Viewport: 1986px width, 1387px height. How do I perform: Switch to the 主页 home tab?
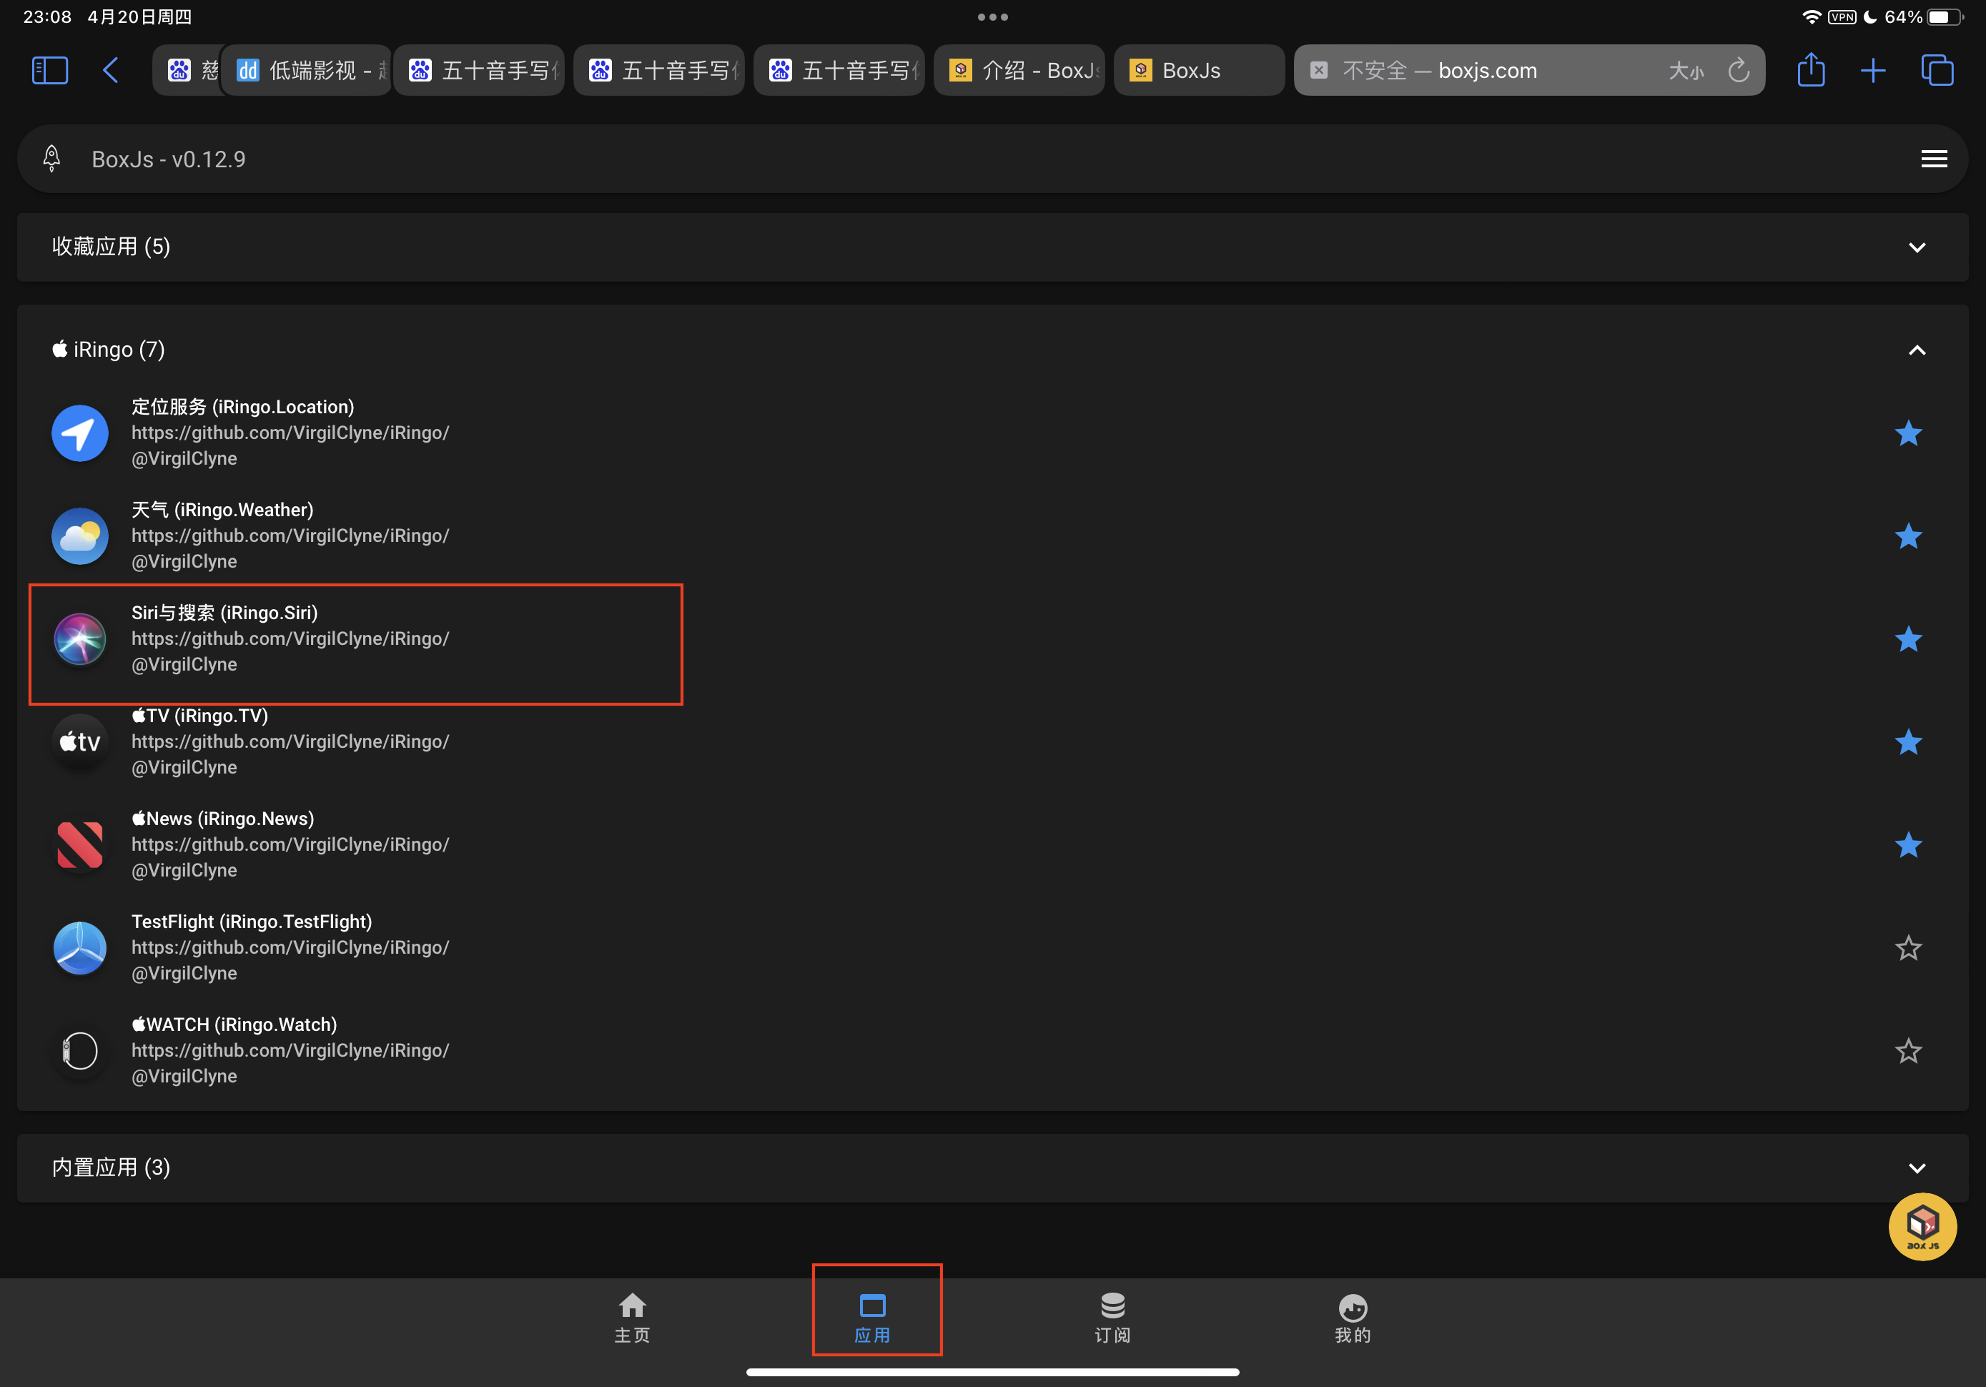631,1318
